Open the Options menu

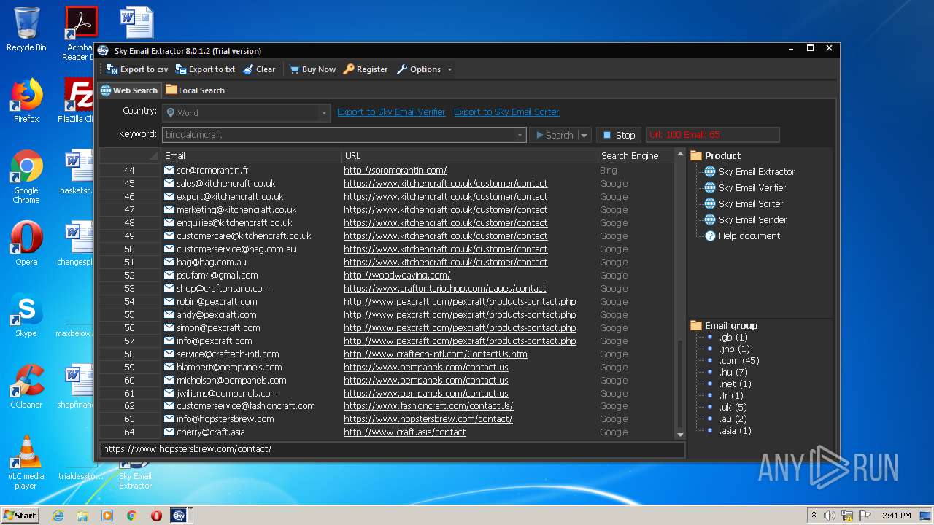419,69
